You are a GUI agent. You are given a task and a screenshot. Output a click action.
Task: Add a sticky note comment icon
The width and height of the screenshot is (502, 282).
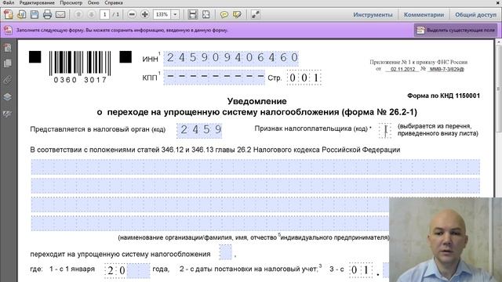tap(224, 14)
